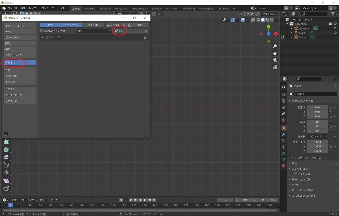Open viewport shading options dropdown
339x216 pixels.
tap(276, 20)
